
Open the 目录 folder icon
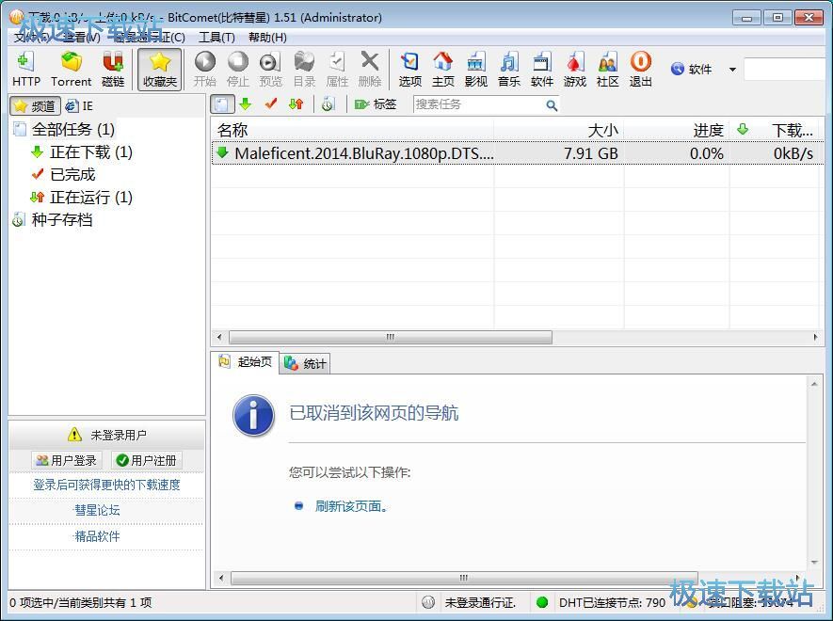[304, 69]
